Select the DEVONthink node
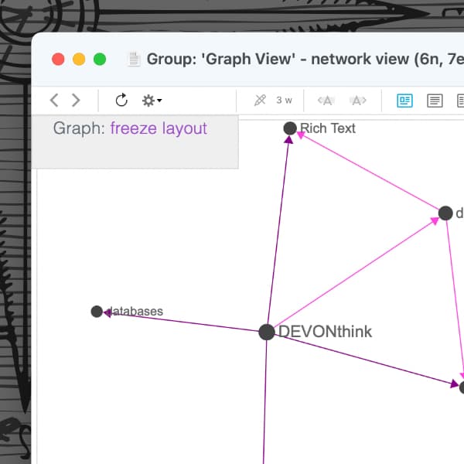The height and width of the screenshot is (464, 464). [x=267, y=332]
